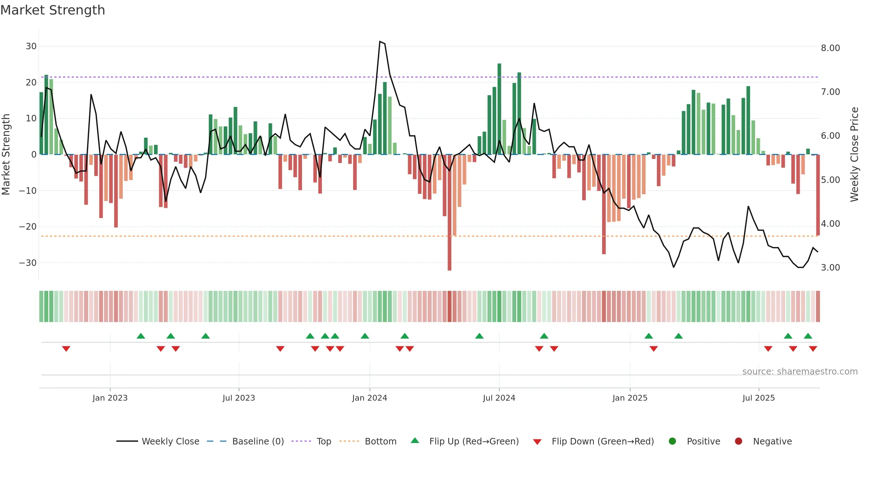Image resolution: width=870 pixels, height=489 pixels.
Task: Toggle the Baseline (0) legend entry
Action: pos(245,441)
